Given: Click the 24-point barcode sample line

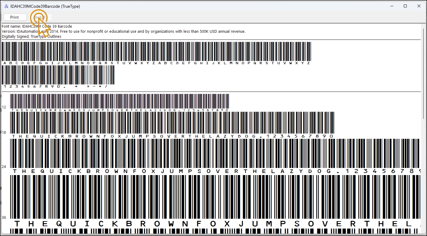Looking at the screenshot, I should [215, 156].
